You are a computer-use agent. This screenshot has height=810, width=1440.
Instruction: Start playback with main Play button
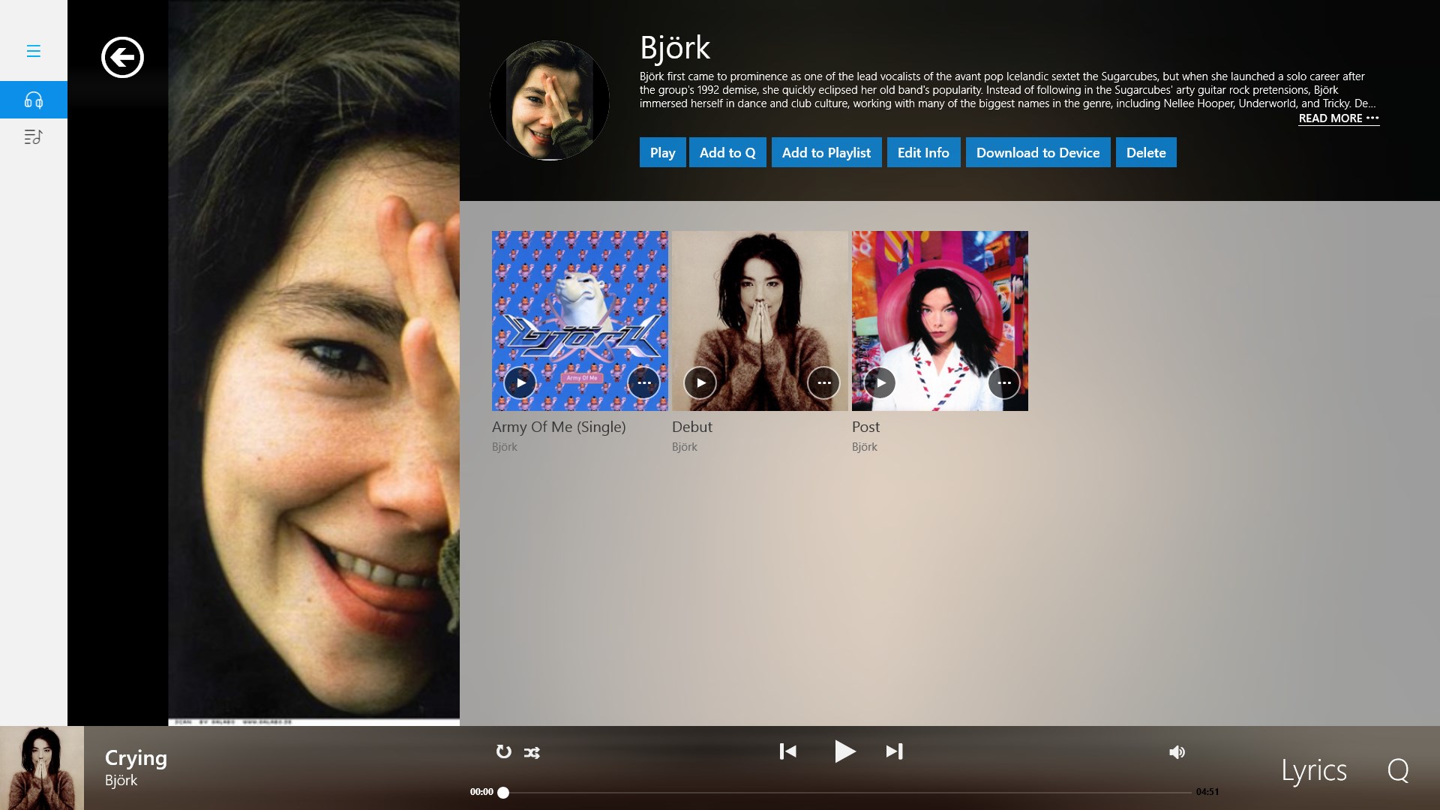tap(844, 751)
